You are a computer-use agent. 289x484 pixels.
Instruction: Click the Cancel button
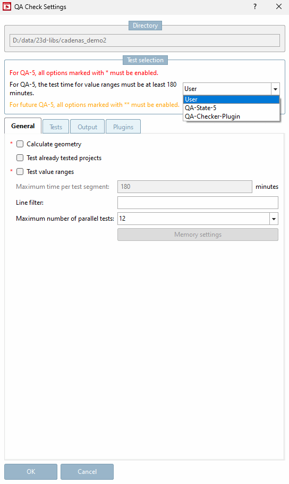87,472
